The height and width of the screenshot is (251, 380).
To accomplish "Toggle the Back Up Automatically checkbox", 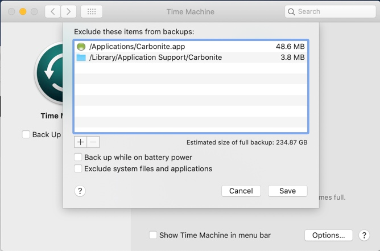I will [26, 134].
